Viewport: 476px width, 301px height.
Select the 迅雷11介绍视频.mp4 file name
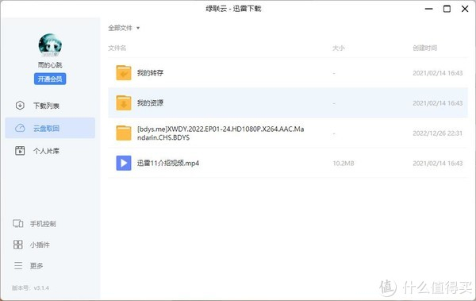[168, 164]
